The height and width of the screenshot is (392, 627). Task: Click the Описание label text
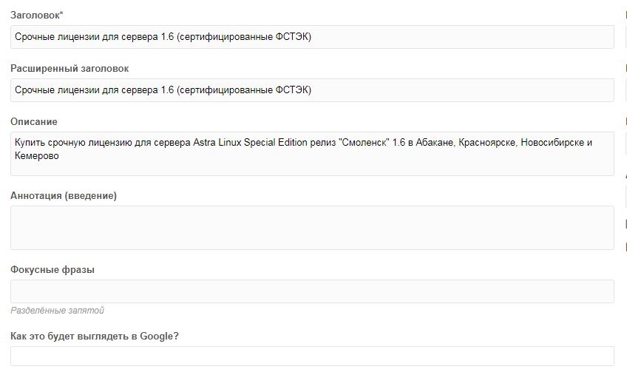coord(34,121)
